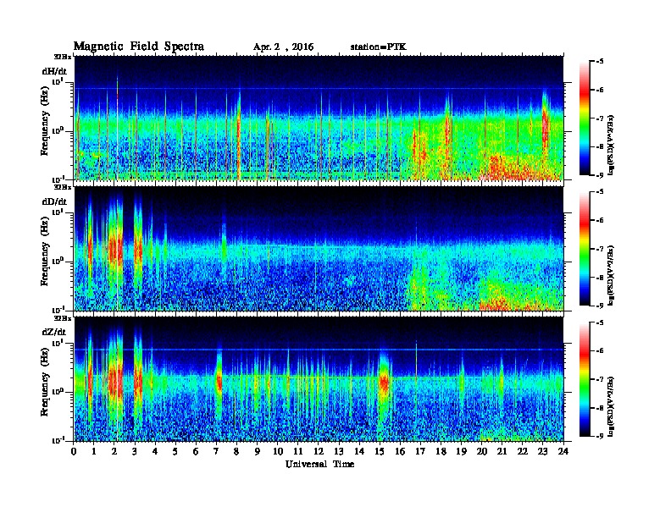The image size is (671, 518).
Task: Click hour tick label "22" on time axis
Action: coord(523,451)
